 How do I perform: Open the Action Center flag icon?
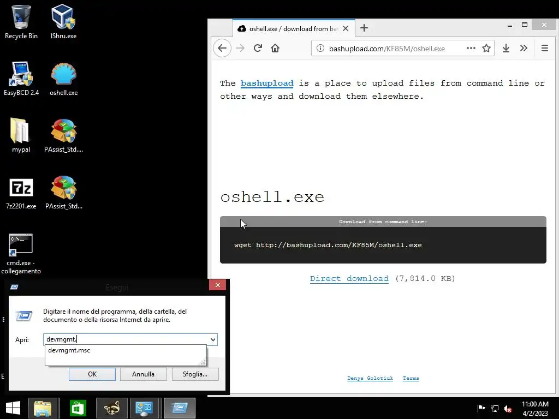point(481,408)
